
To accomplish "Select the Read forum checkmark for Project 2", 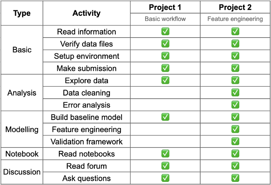I will click(x=235, y=166).
